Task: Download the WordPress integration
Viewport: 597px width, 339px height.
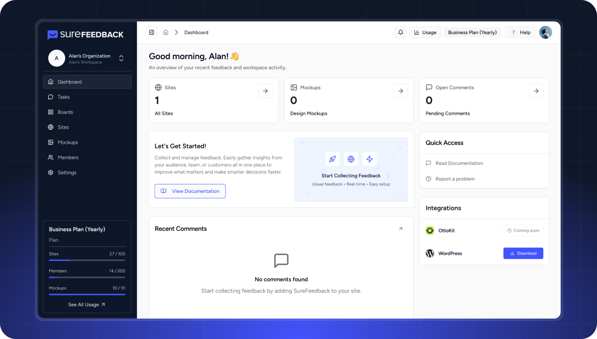Action: pyautogui.click(x=523, y=254)
